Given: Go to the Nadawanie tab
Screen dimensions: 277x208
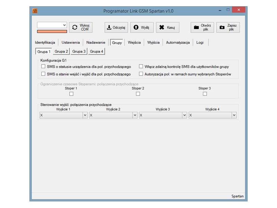Looking at the screenshot, I should tap(96, 42).
